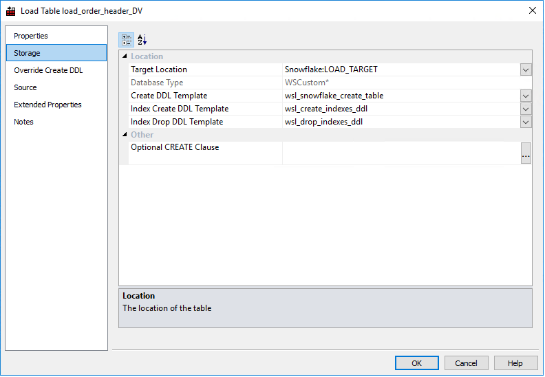The height and width of the screenshot is (377, 545).
Task: Click the Help button
Action: [515, 363]
